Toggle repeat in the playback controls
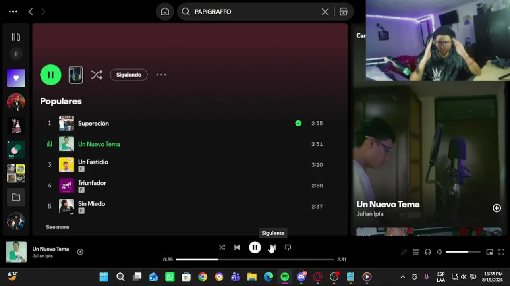 [x=288, y=247]
